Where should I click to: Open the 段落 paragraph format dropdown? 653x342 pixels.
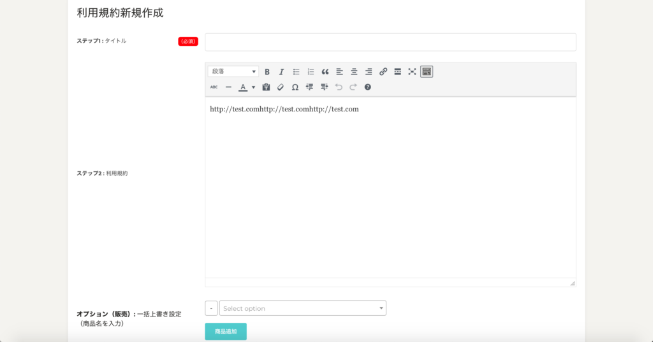click(233, 72)
